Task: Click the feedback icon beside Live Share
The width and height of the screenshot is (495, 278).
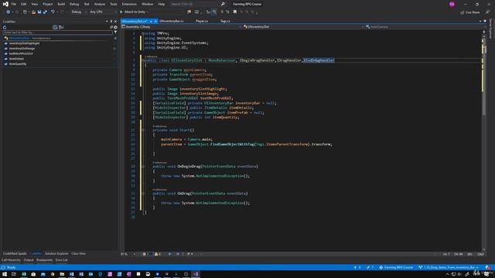Action: click(487, 12)
